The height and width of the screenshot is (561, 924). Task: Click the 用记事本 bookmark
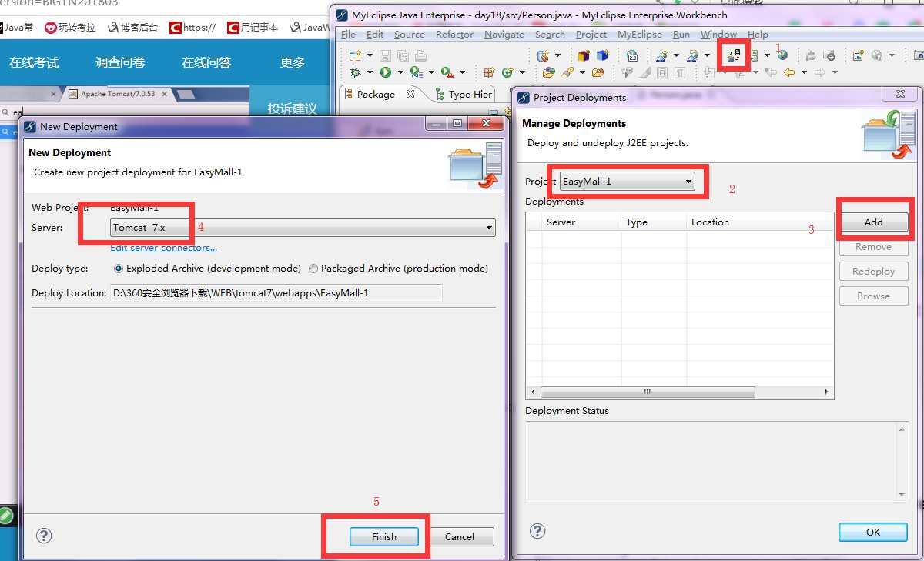(x=253, y=28)
